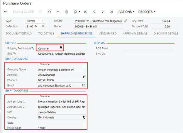183x133 pixels.
Task: Go to the next record
Action: tap(103, 12)
